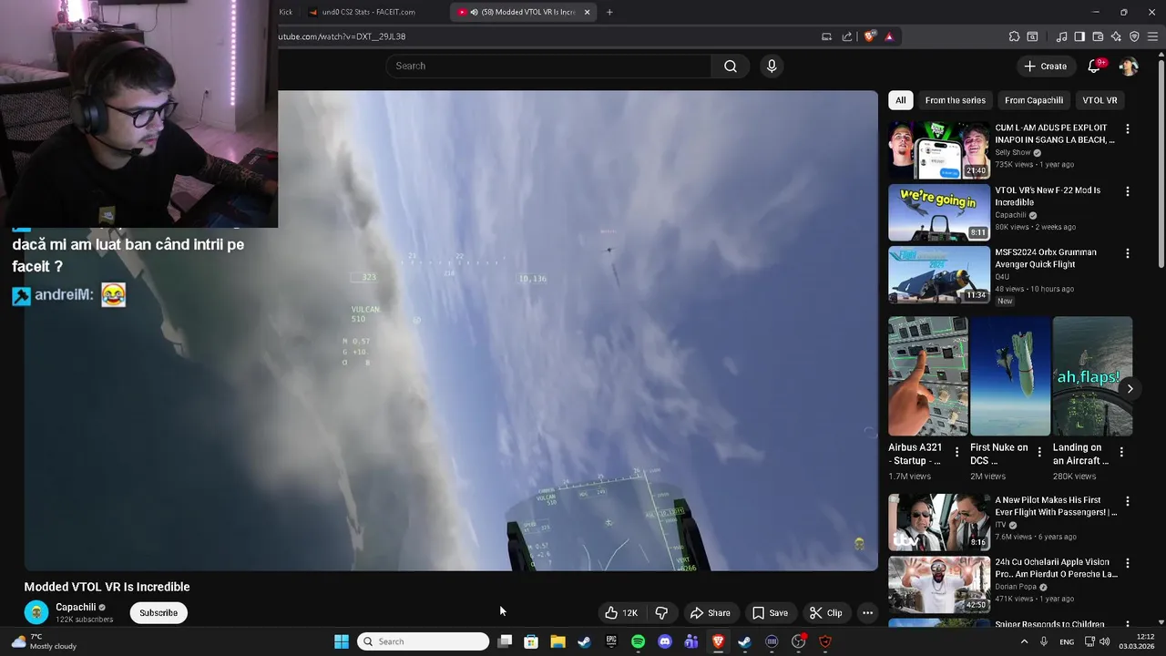Screen dimensions: 1166x656
Task: Like the video with thumbs-up 12K
Action: (620, 613)
